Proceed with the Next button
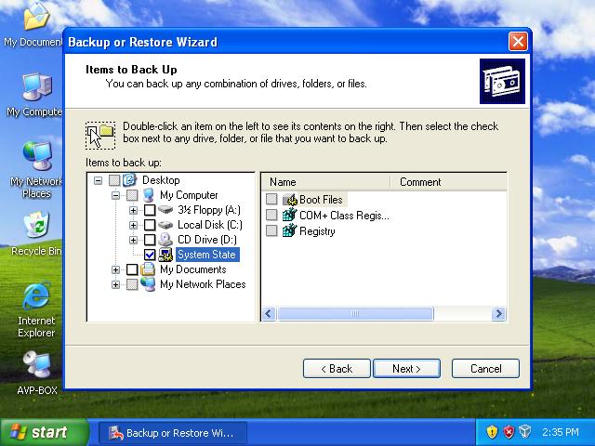The image size is (595, 446). click(x=407, y=368)
